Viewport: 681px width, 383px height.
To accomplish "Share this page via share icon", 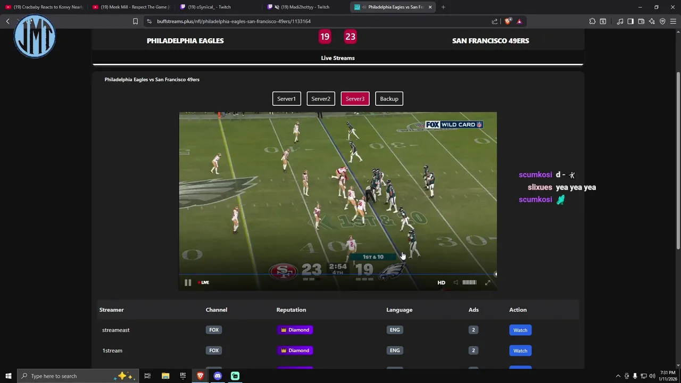I will (495, 21).
